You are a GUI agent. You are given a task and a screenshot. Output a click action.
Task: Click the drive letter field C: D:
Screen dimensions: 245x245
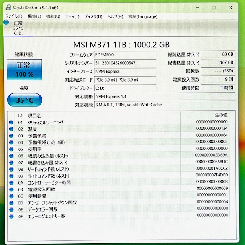pyautogui.click(x=125, y=88)
